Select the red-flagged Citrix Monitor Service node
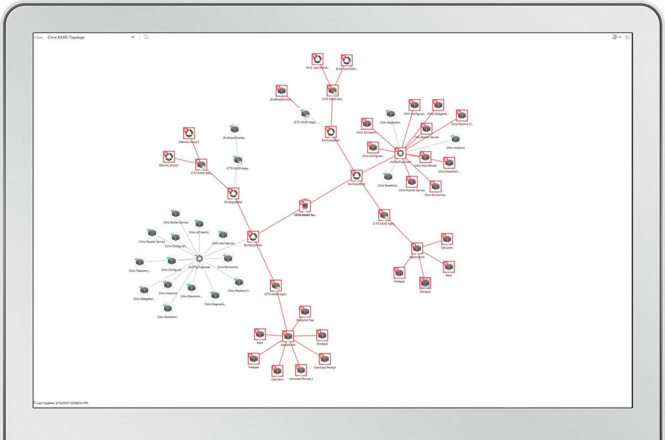 click(411, 182)
